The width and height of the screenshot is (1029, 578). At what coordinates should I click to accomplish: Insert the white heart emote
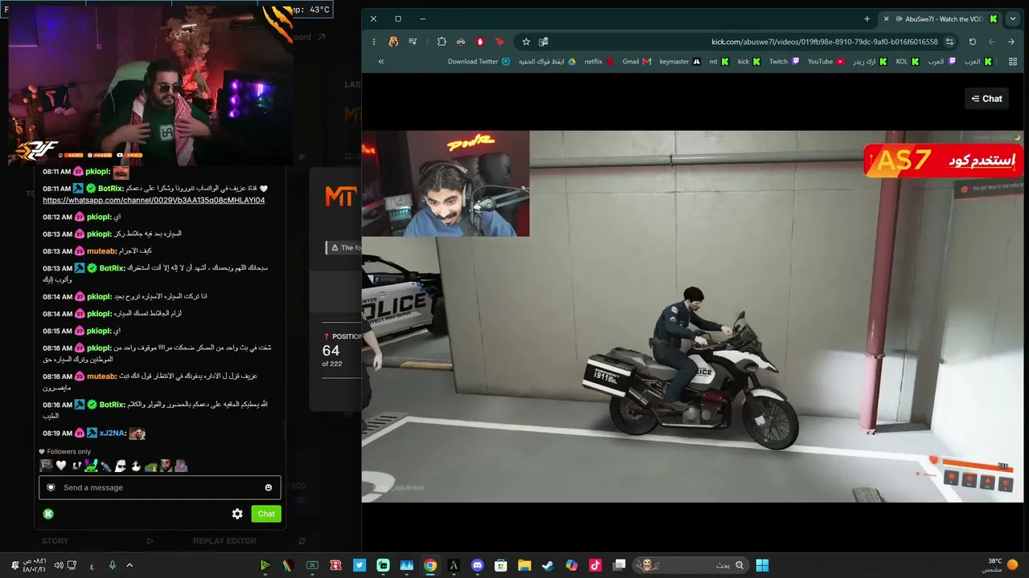tap(60, 466)
